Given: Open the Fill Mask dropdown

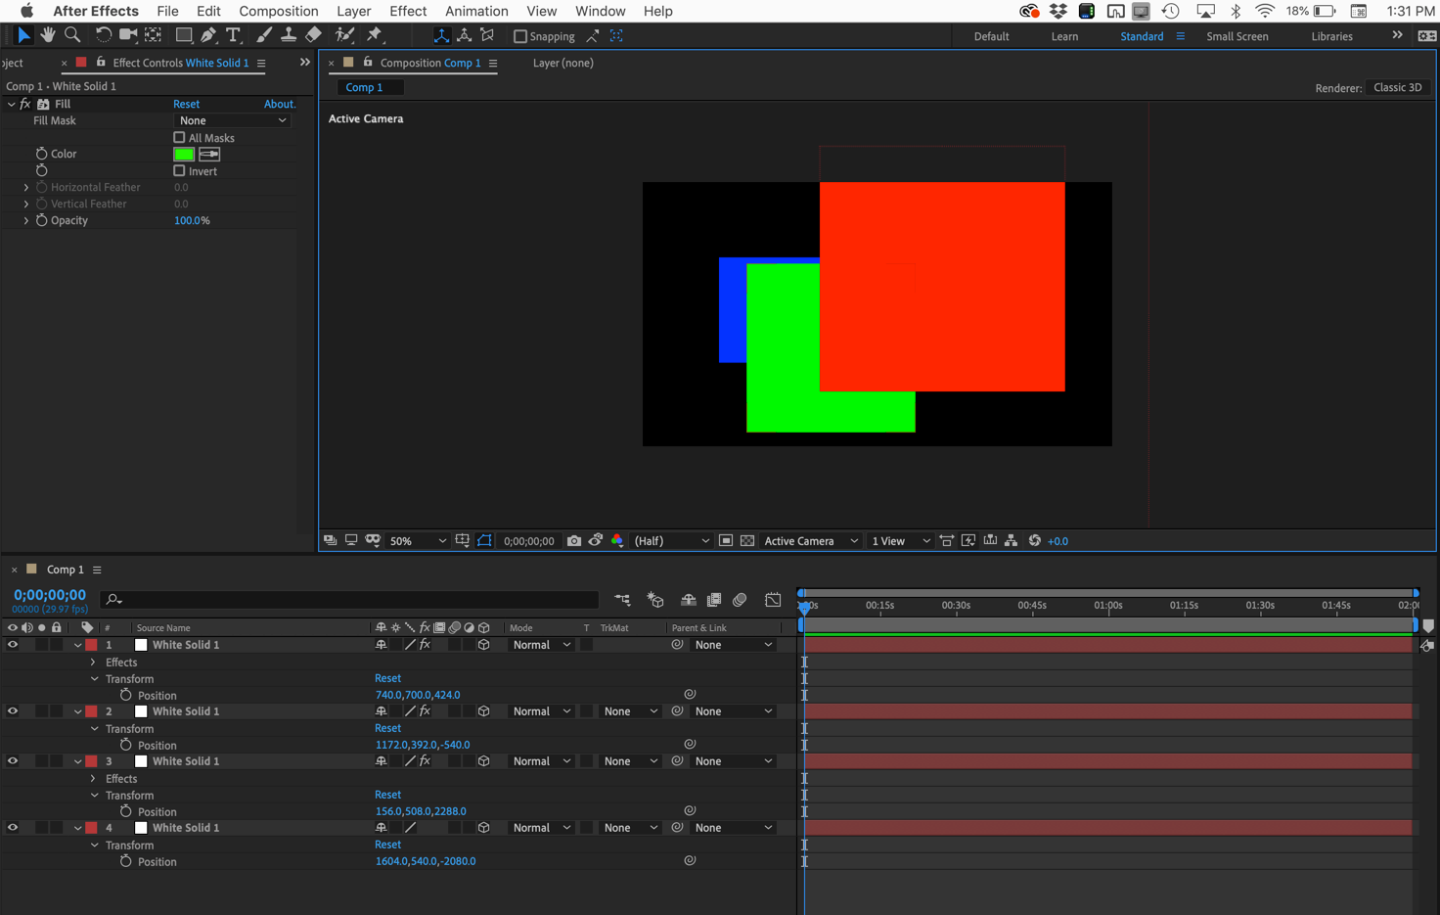Looking at the screenshot, I should click(232, 120).
